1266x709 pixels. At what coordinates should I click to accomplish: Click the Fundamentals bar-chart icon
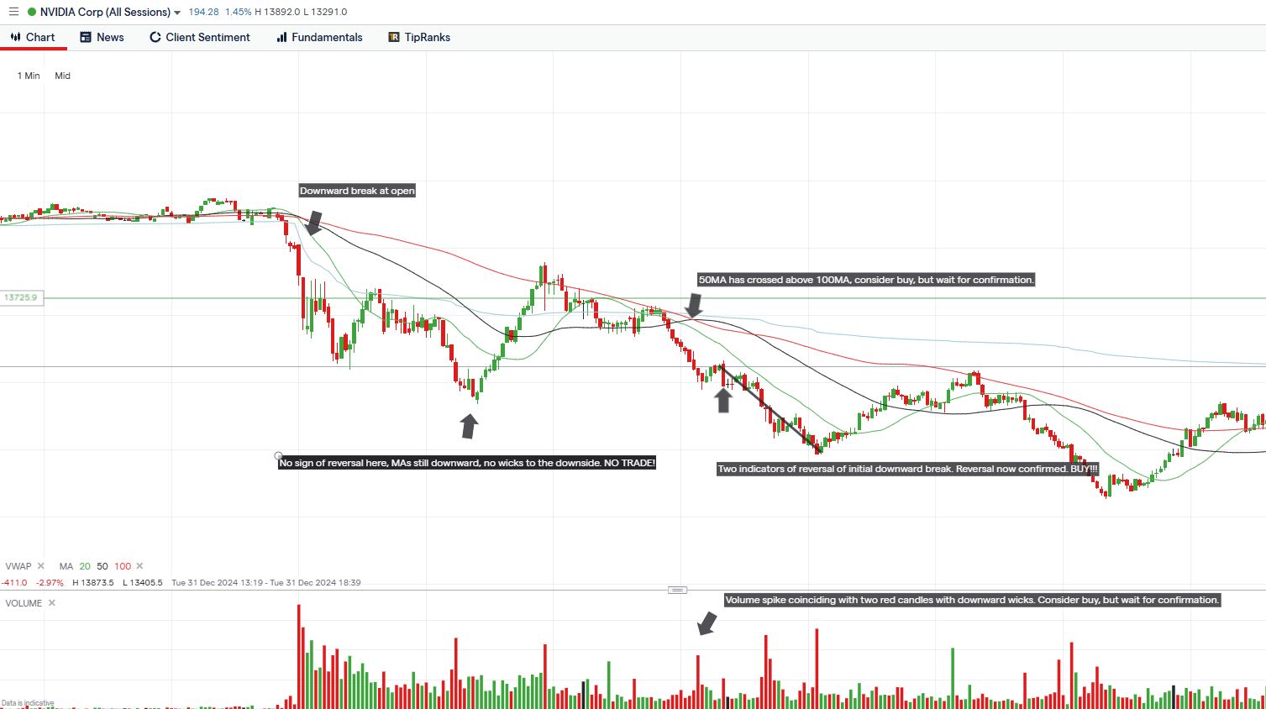(282, 37)
